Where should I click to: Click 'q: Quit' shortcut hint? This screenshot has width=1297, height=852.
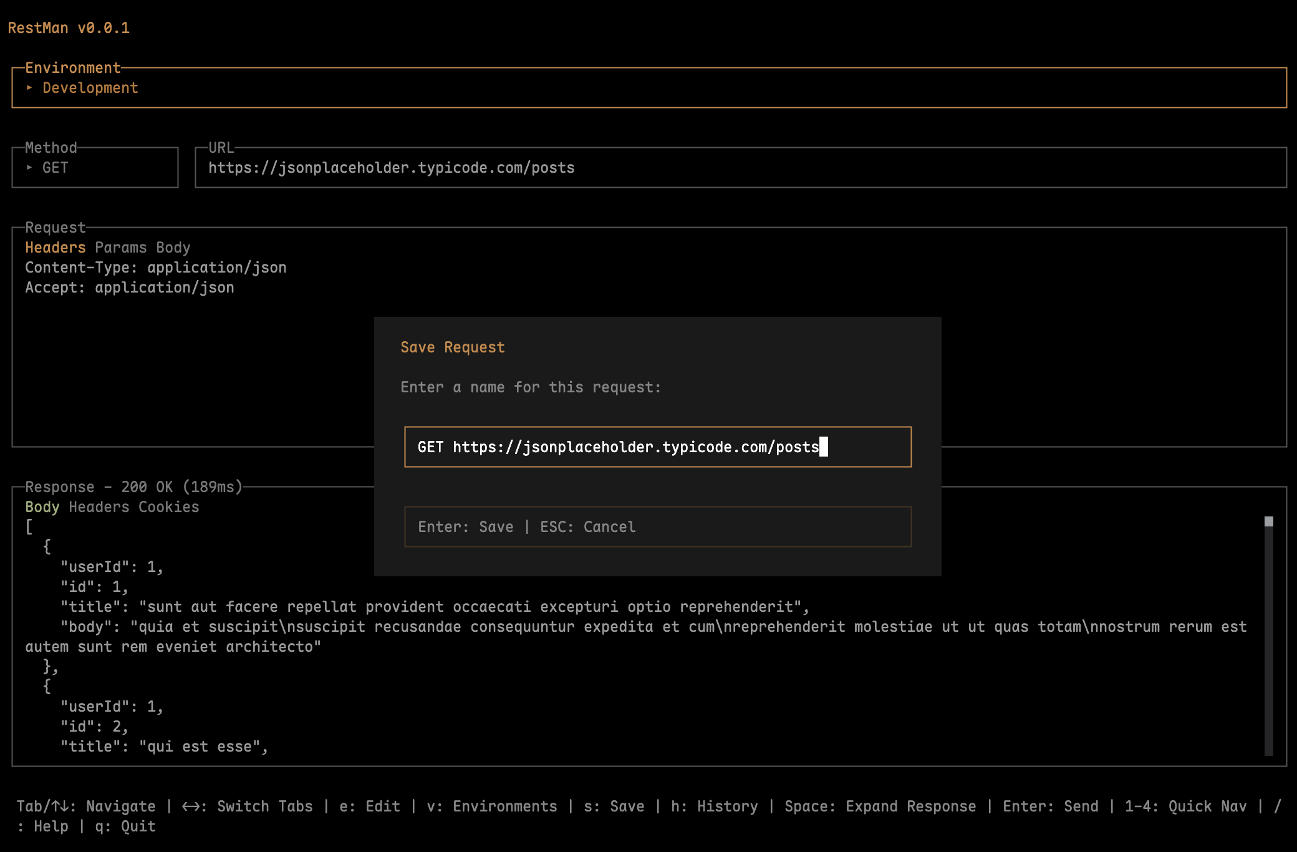tap(125, 826)
